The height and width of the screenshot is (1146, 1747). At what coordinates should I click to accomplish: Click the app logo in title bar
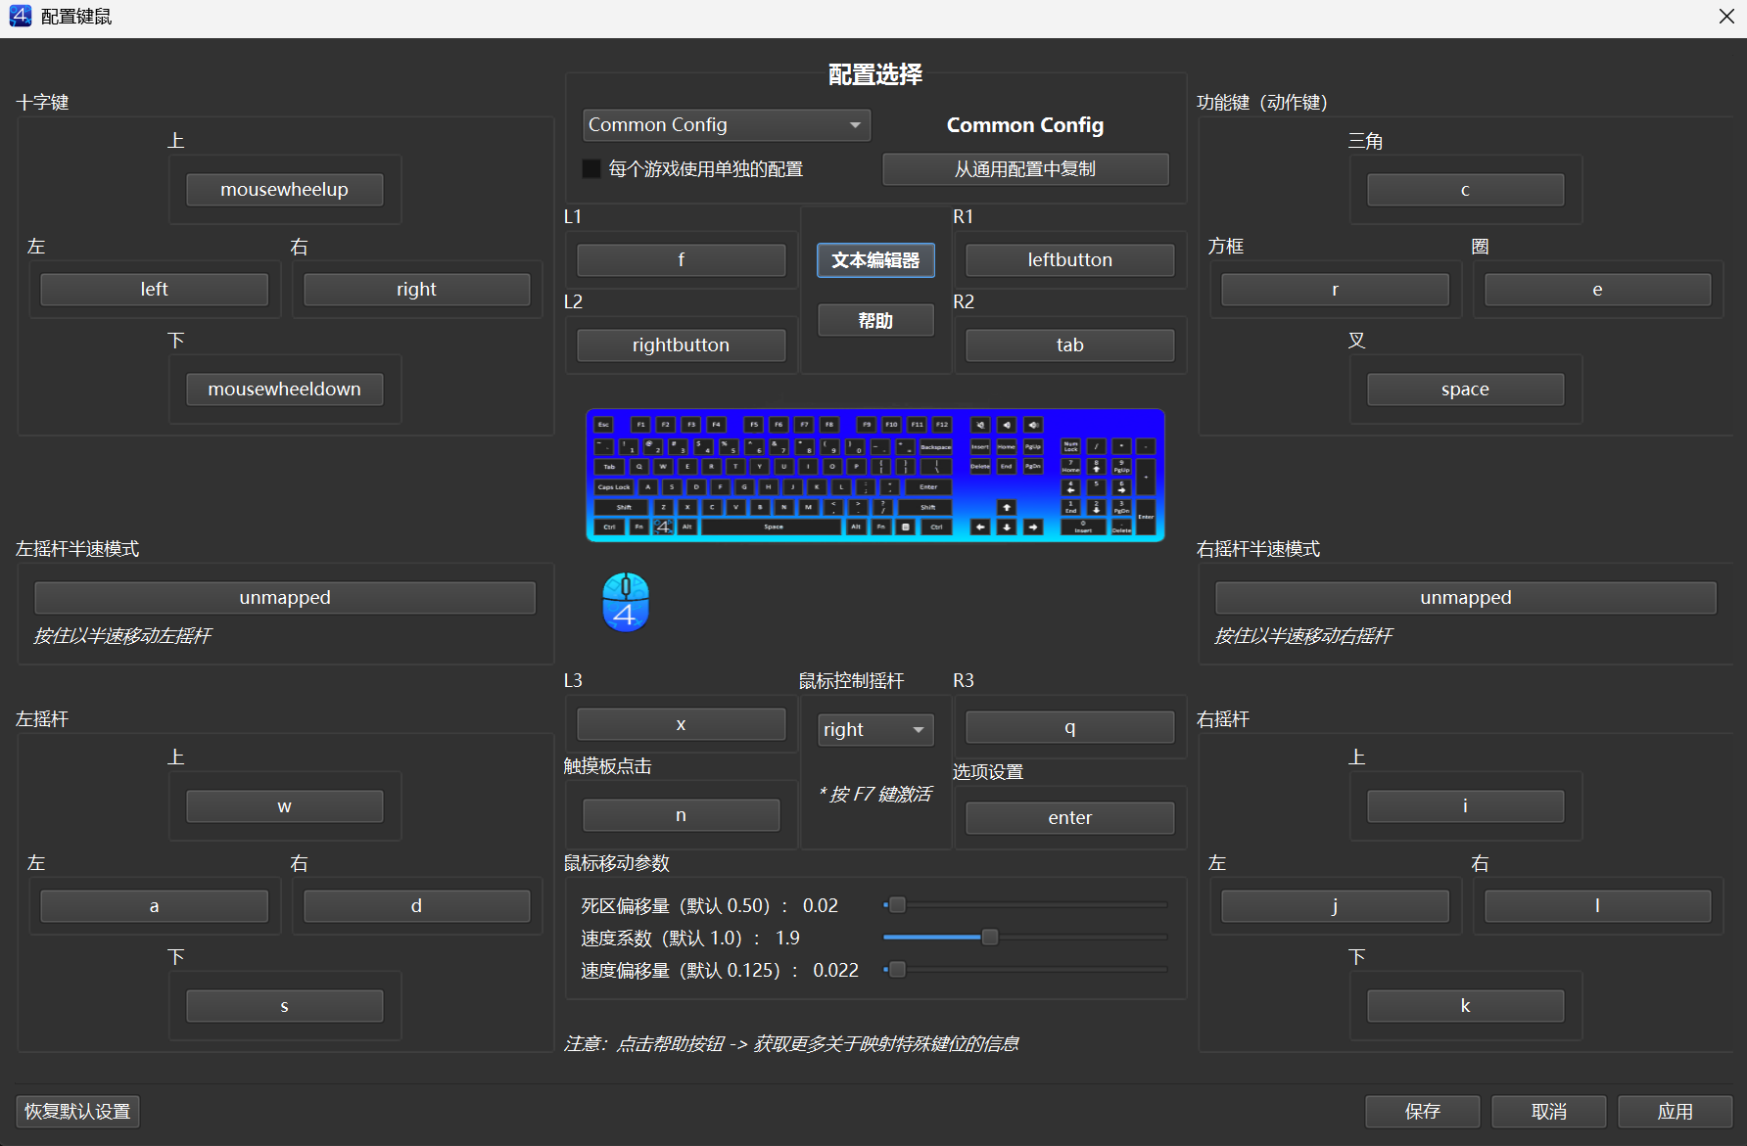20,17
